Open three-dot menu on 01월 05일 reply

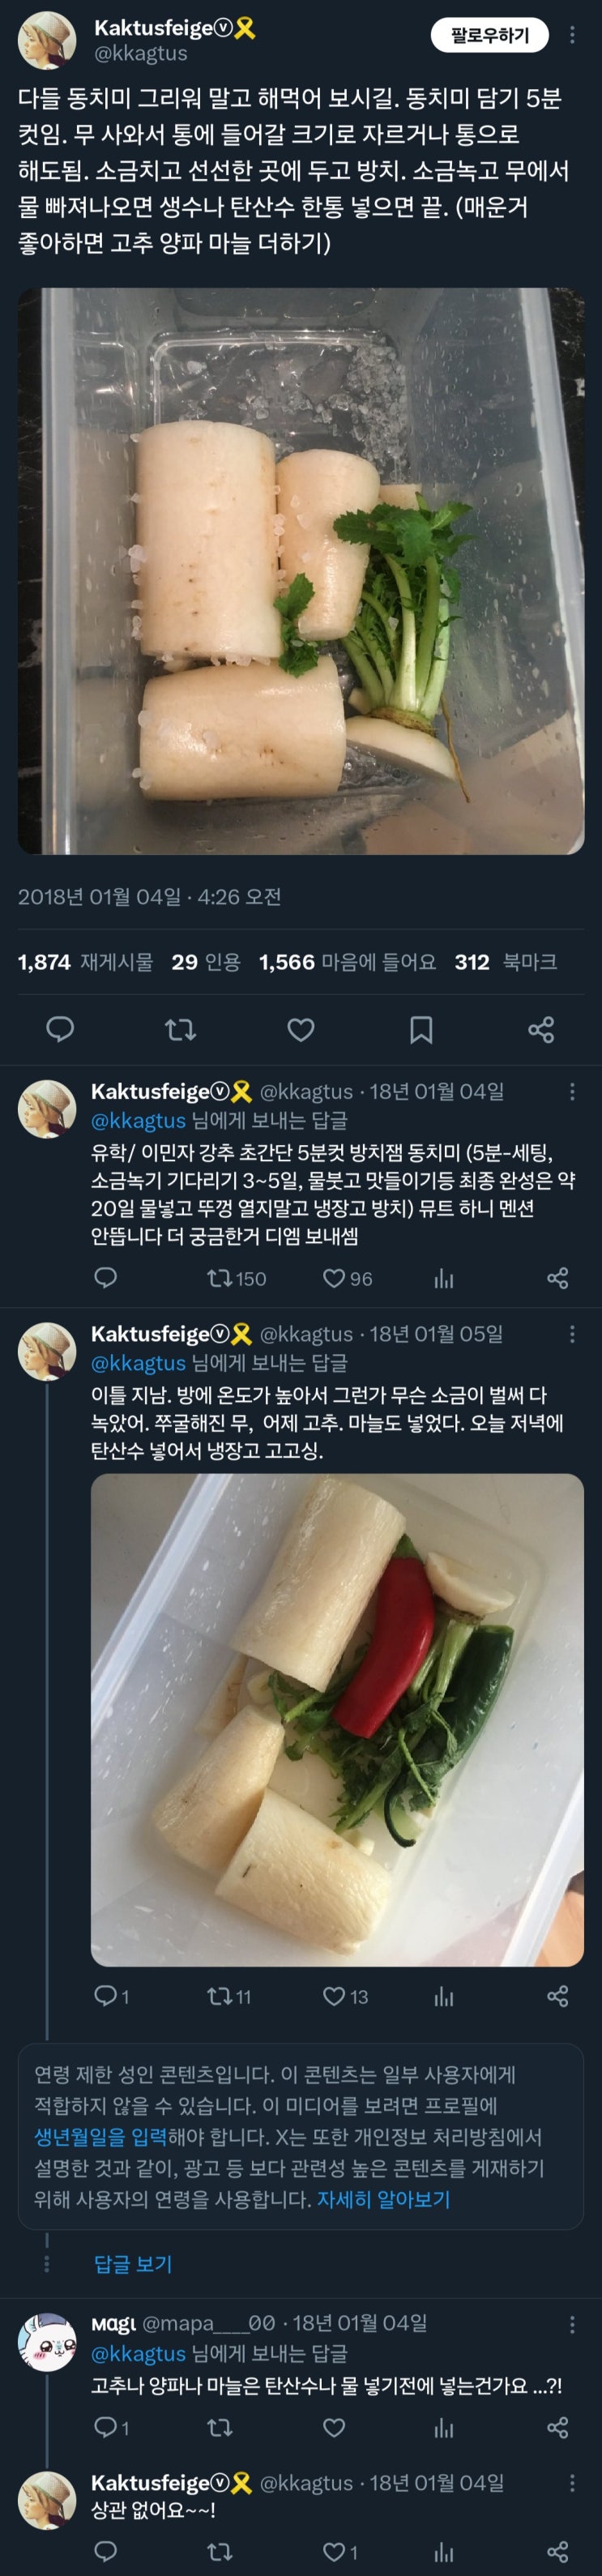click(x=572, y=1334)
